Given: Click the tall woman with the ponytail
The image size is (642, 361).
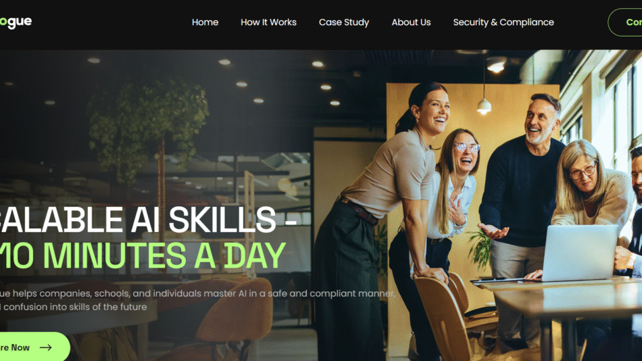Looking at the screenshot, I should (380, 213).
